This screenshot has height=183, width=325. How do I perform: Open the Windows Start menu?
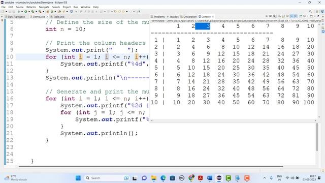point(78,178)
